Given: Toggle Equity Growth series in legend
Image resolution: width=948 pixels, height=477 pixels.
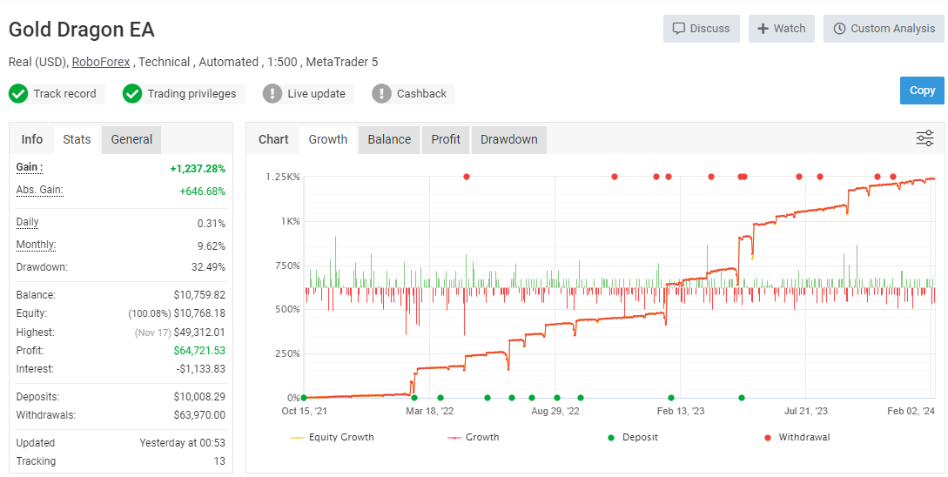Looking at the screenshot, I should (x=333, y=437).
